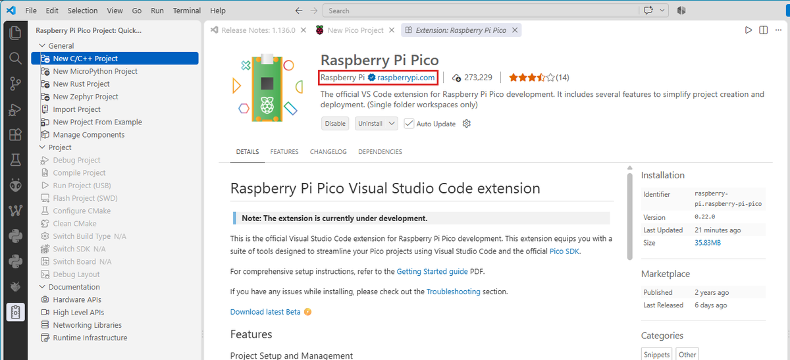The height and width of the screenshot is (360, 790).
Task: Open the chat dropdown chevron in title bar
Action: pos(662,11)
